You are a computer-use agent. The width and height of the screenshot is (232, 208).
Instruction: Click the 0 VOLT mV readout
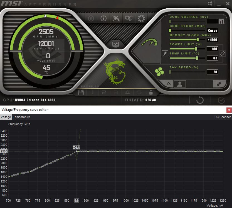point(48,56)
